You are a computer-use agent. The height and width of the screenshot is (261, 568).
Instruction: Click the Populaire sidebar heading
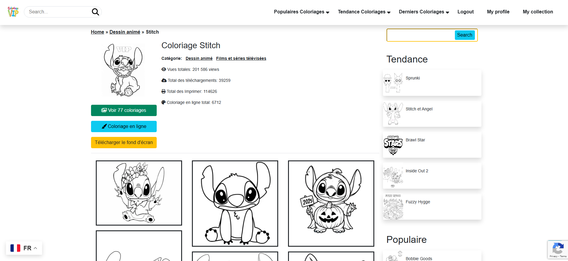407,240
